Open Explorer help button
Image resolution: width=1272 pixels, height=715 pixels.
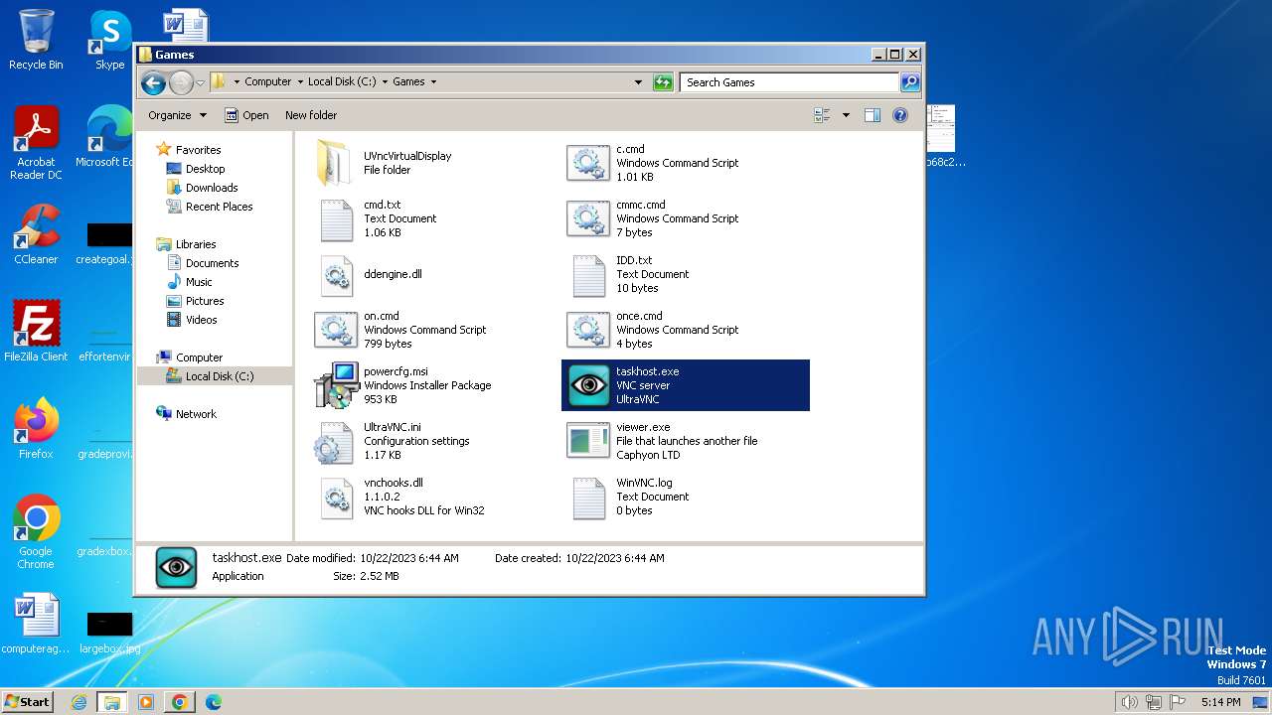click(x=900, y=115)
